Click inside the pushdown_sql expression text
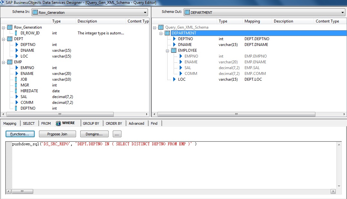347x199 pixels. tap(104, 144)
